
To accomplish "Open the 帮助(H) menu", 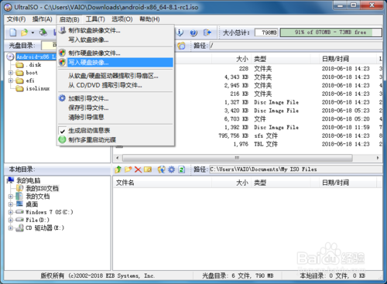I will (x=149, y=19).
